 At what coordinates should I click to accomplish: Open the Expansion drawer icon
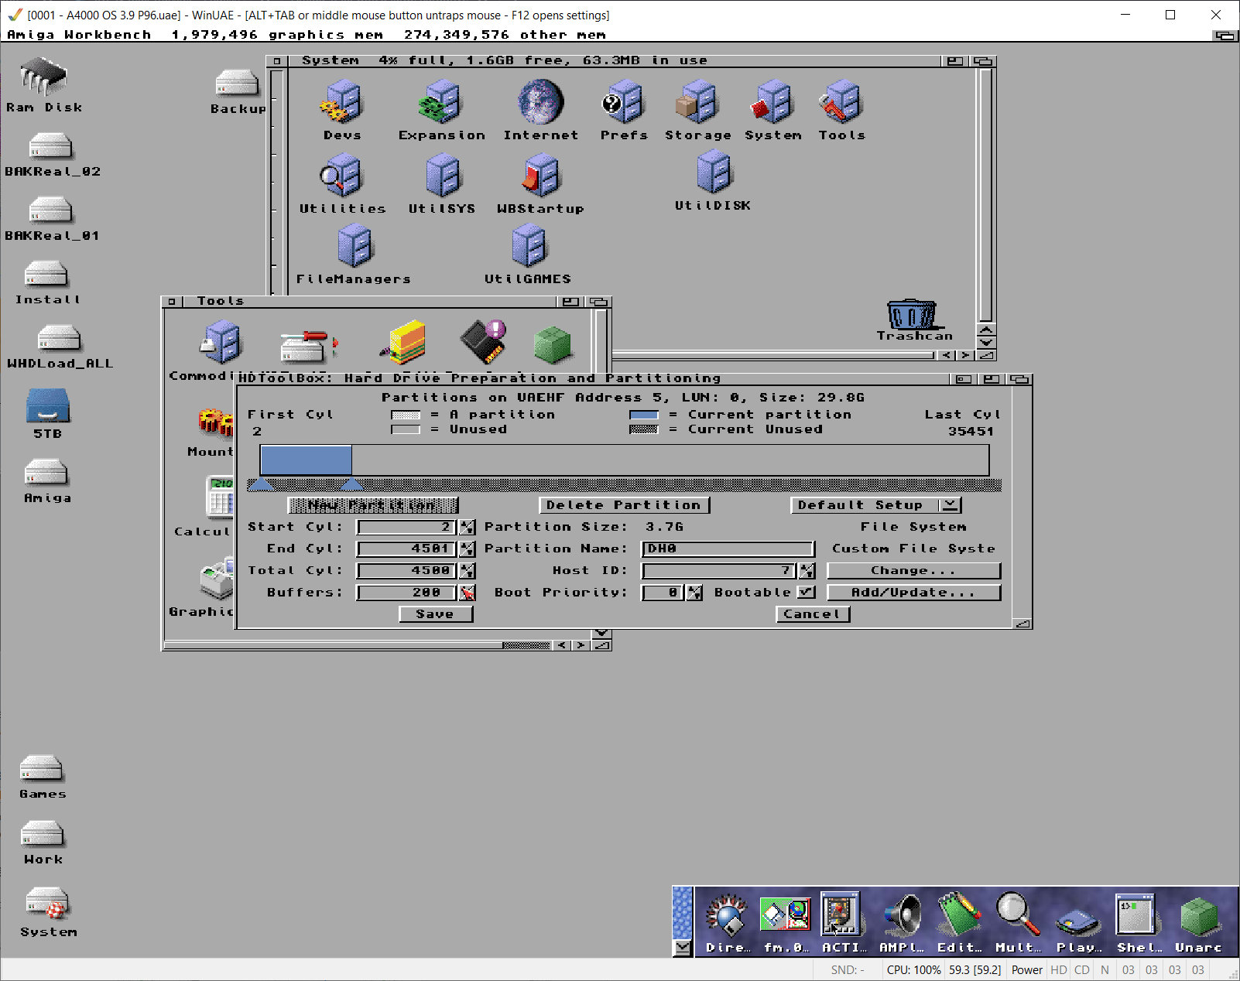[x=441, y=102]
